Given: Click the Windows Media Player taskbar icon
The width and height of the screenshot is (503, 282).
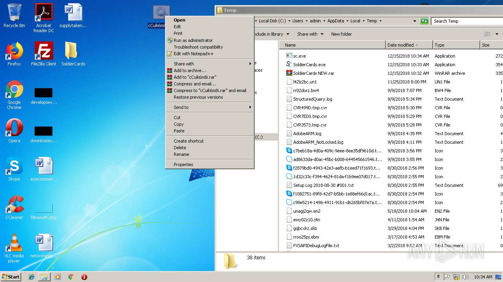Looking at the screenshot, I should [x=58, y=277].
